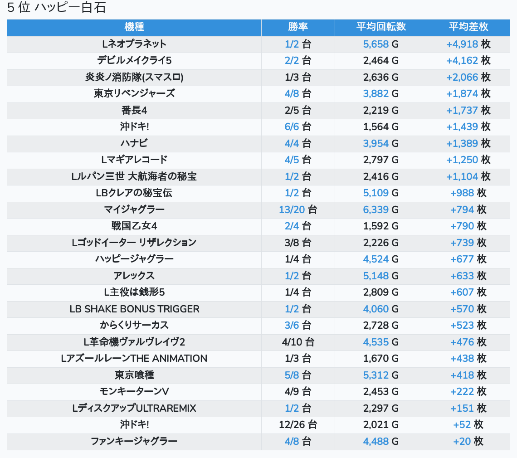Click the +4,918 枚 average difference value
Screen dimensions: 517x458
(468, 44)
